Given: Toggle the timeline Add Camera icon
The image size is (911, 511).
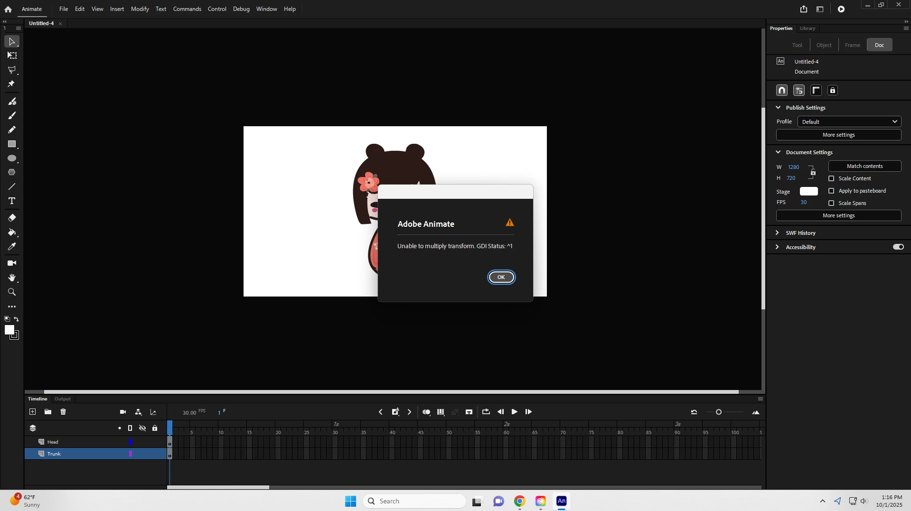Looking at the screenshot, I should tap(123, 412).
